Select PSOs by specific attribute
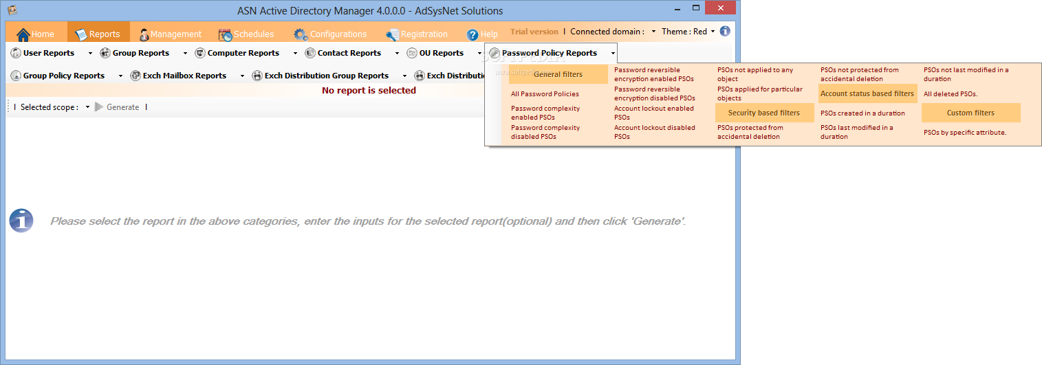The height and width of the screenshot is (365, 1042). point(965,132)
